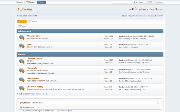Image resolution: width=180 pixels, height=112 pixels.
Task: Click the SEARCH button
Action: click(150, 2)
